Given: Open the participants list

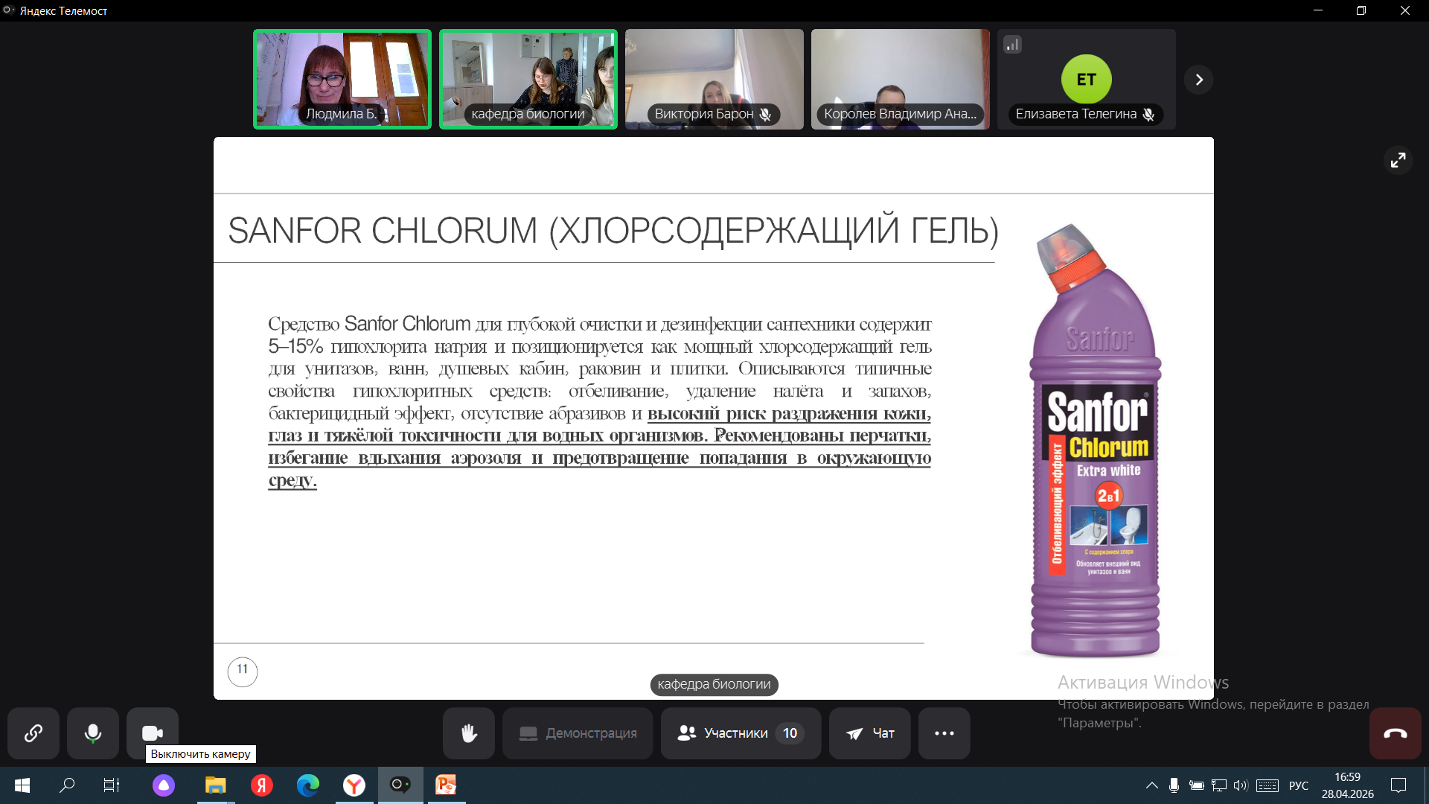Looking at the screenshot, I should 741,733.
